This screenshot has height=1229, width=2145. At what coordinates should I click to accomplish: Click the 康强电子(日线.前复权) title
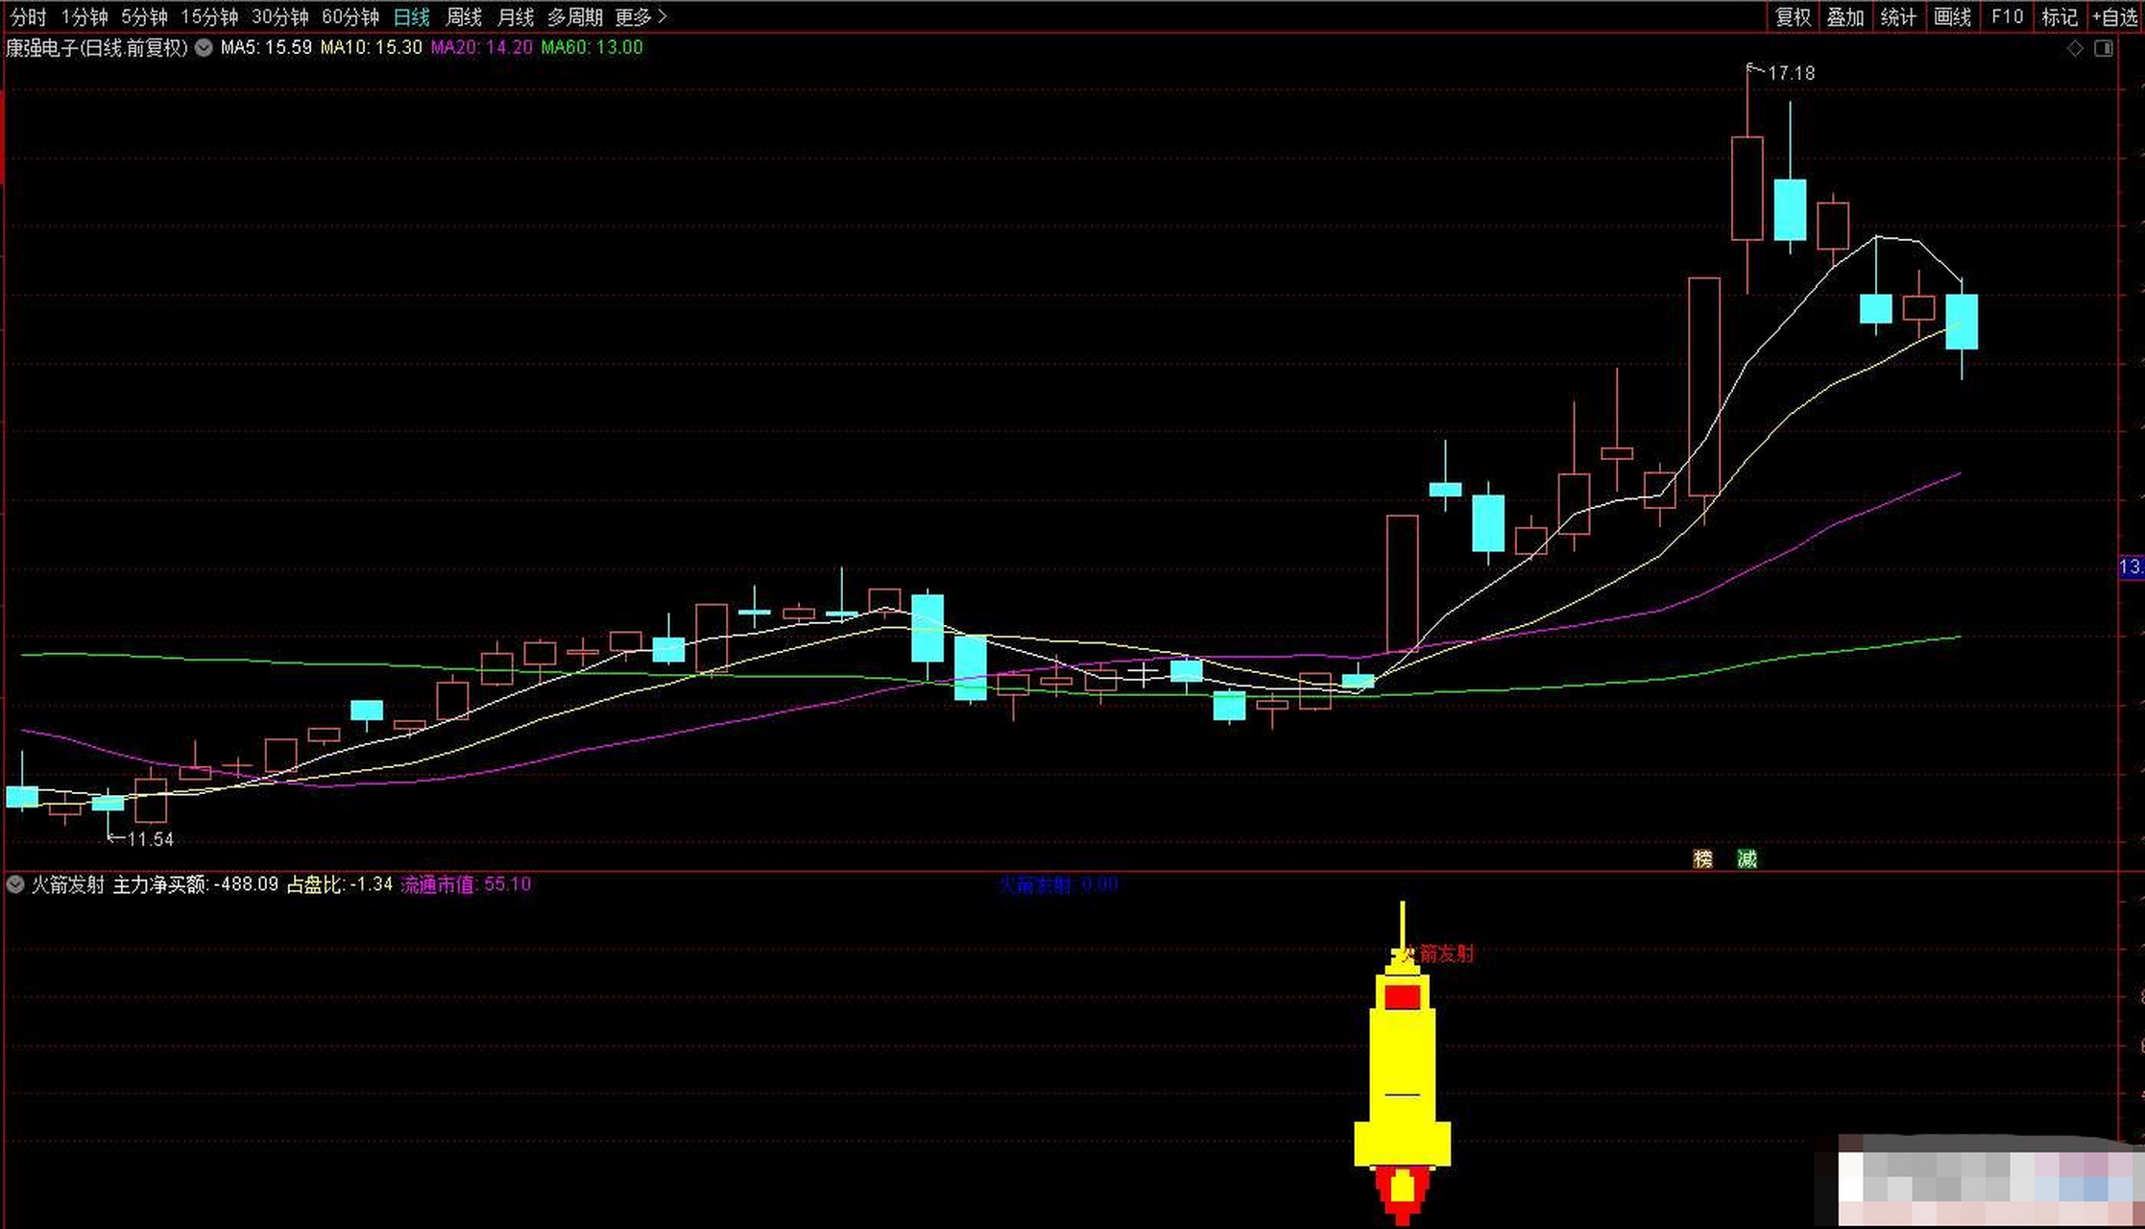coord(96,47)
